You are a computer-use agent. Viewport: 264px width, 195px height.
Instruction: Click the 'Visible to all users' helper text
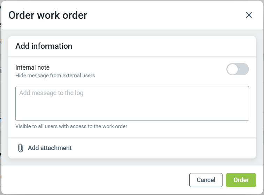click(71, 126)
